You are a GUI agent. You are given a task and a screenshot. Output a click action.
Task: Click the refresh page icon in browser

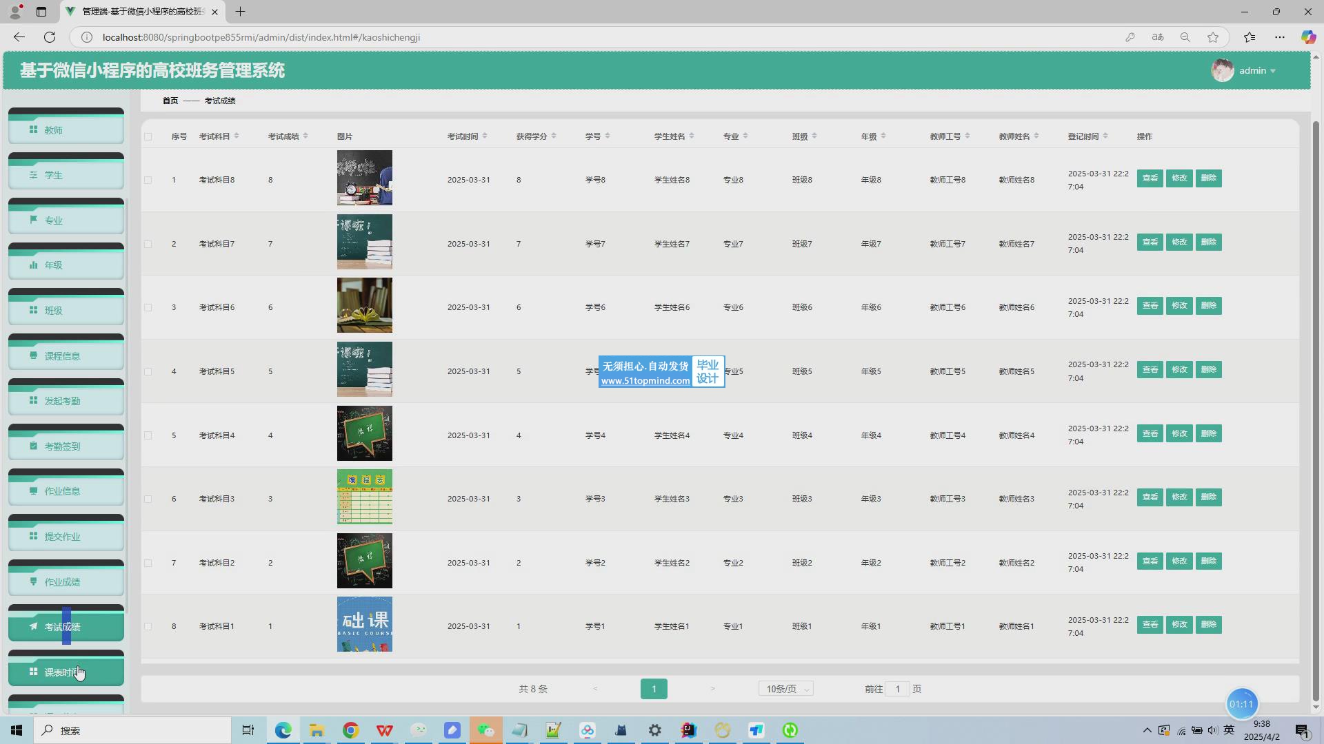click(x=50, y=37)
